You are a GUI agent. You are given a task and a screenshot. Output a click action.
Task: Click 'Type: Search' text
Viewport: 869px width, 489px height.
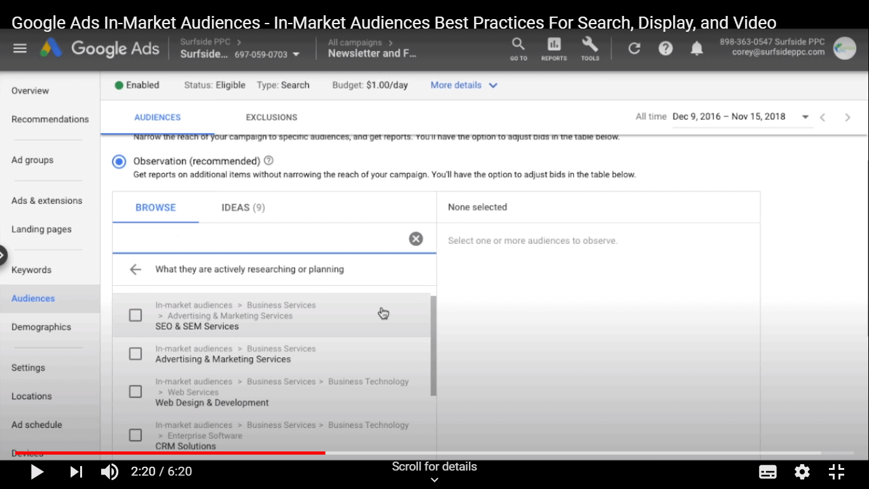pyautogui.click(x=283, y=85)
